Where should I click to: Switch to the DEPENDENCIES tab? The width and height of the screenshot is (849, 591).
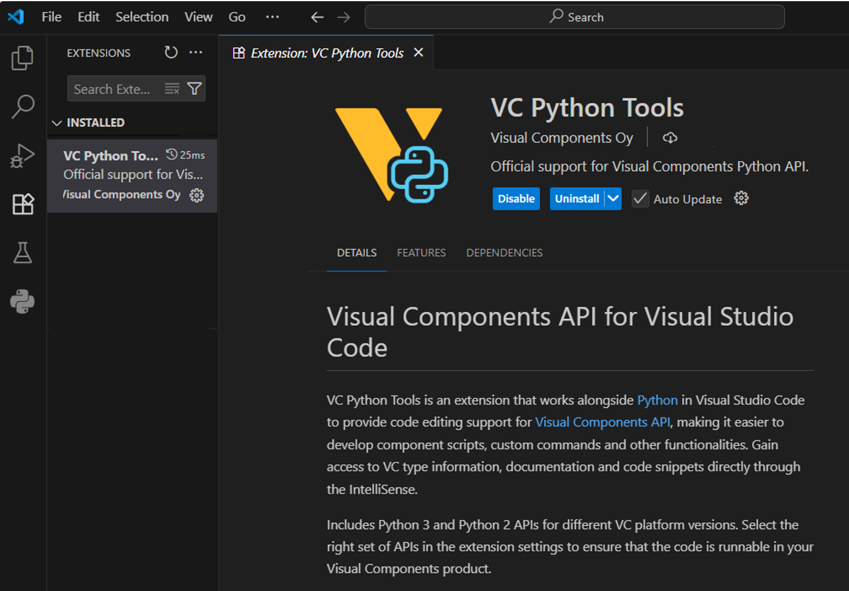[x=504, y=253]
